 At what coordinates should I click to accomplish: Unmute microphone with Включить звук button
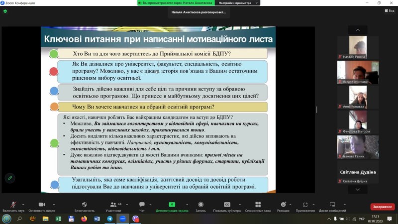13,207
